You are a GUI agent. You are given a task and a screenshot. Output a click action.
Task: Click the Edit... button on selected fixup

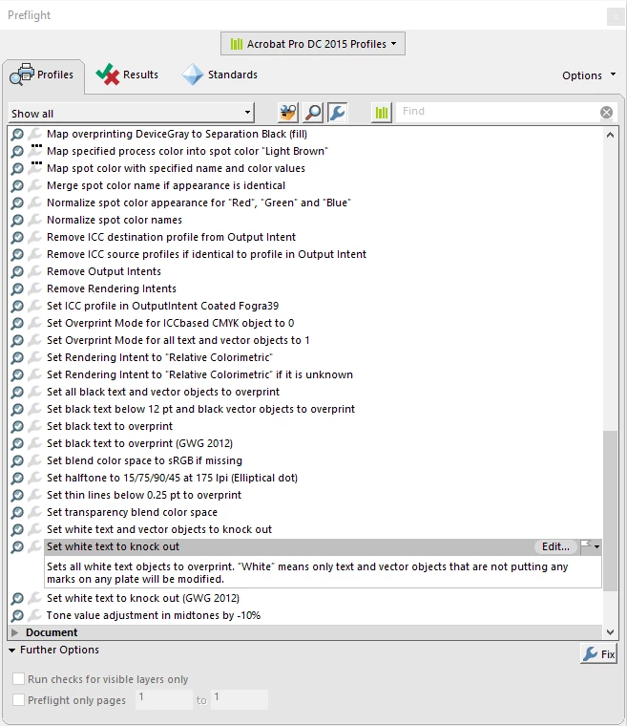pos(555,546)
